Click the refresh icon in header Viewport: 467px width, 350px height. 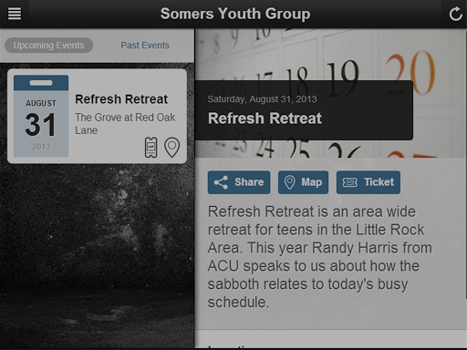(455, 14)
